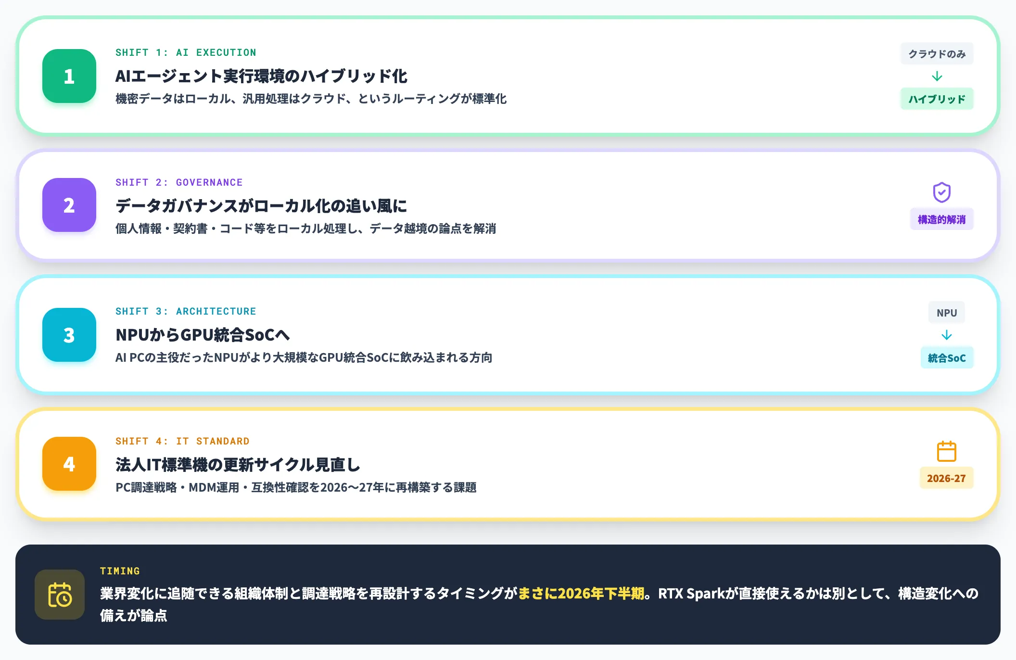1016x660 pixels.
Task: Click the SHIFT 2: GOVERNANCE label
Action: (x=179, y=182)
